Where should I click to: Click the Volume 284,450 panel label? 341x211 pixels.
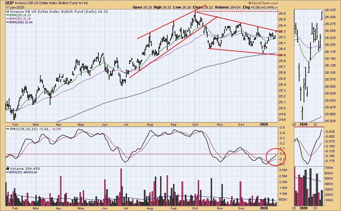[x=25, y=168]
